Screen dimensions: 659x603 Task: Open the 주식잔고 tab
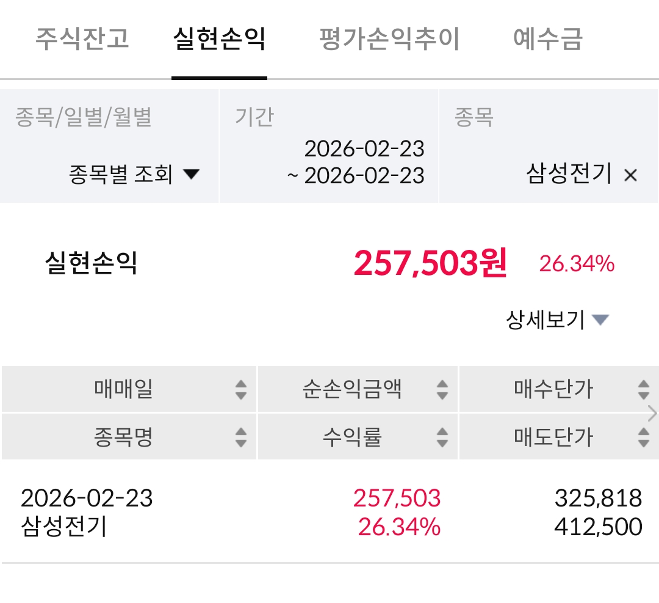tap(82, 39)
